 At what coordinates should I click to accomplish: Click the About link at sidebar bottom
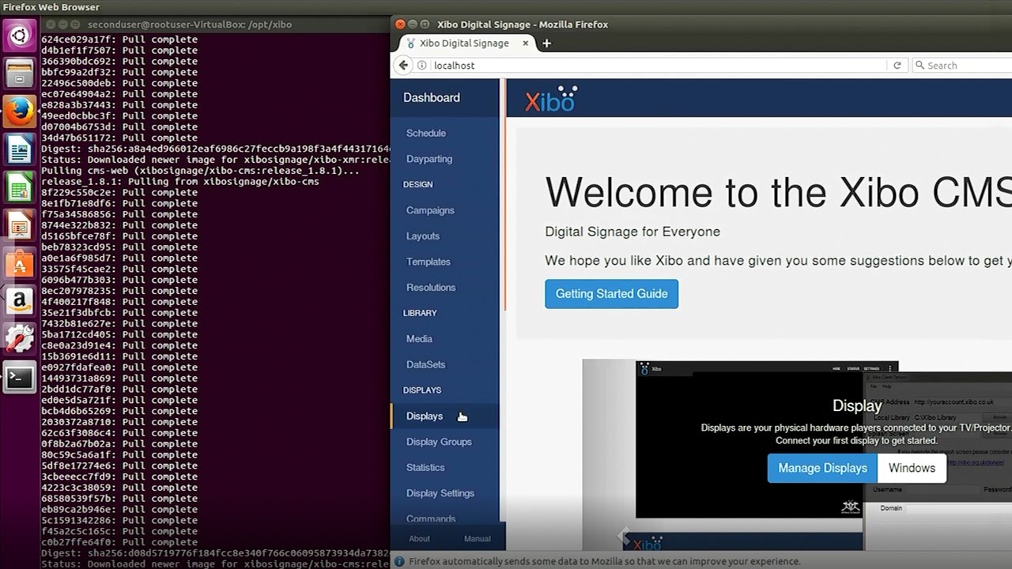[419, 539]
